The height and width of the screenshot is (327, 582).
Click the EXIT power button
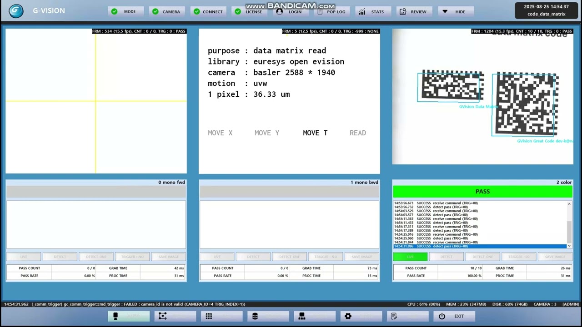454,316
